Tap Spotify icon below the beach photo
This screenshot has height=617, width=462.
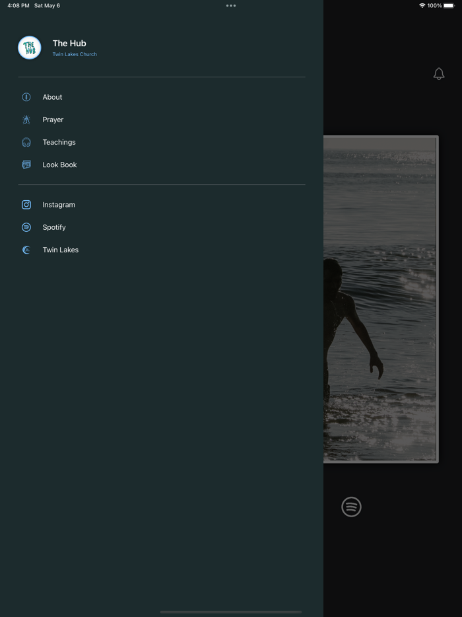(x=351, y=507)
